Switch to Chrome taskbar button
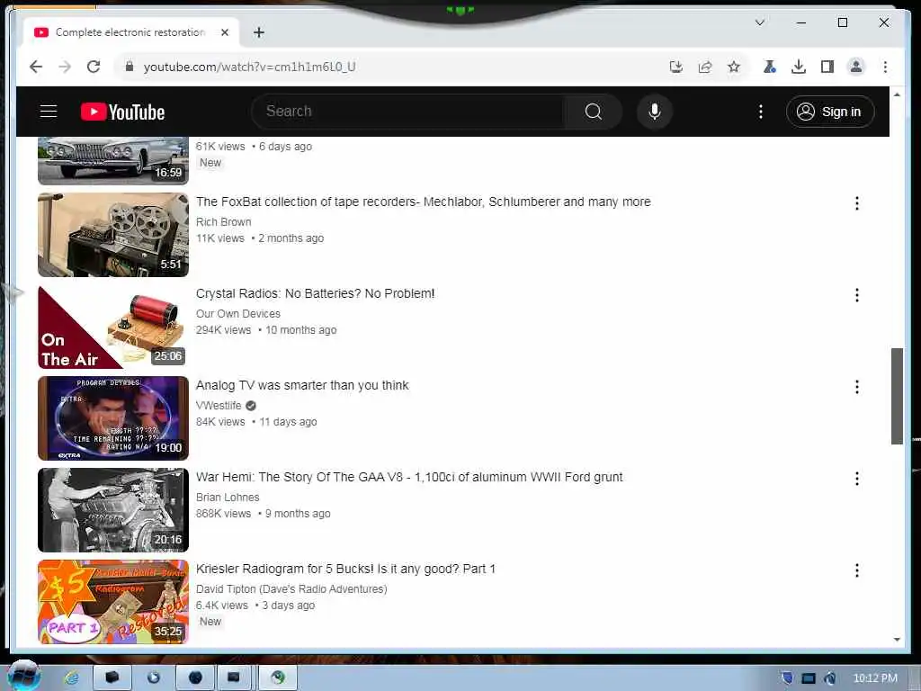 278,678
